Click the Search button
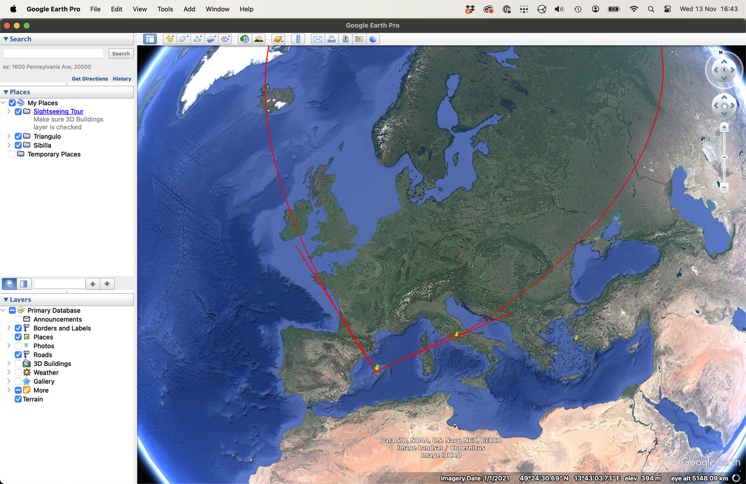The image size is (746, 484). (x=121, y=53)
